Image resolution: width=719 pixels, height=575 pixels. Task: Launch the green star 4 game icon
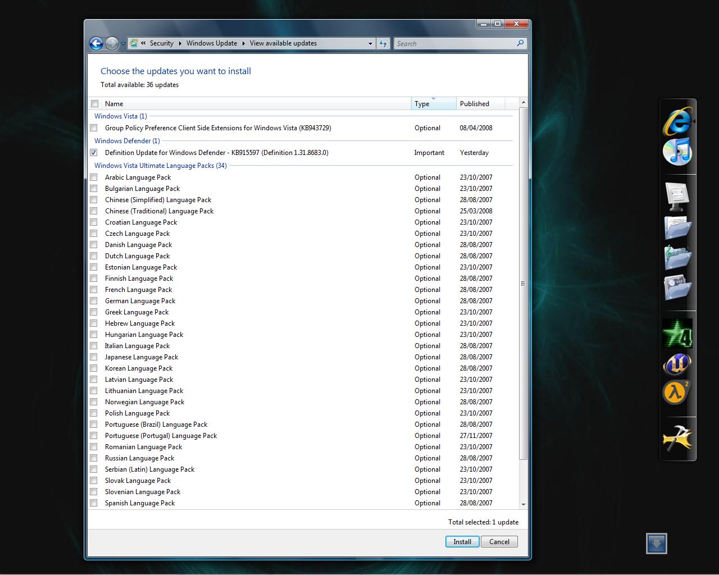click(677, 334)
